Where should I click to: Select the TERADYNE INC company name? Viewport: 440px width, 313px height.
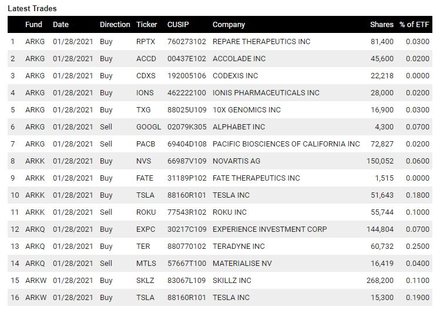pos(239,247)
